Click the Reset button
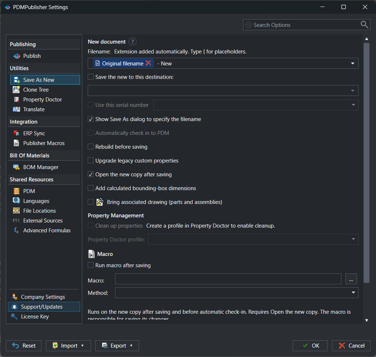Screen dimensions: 376x357 click(x=24, y=345)
